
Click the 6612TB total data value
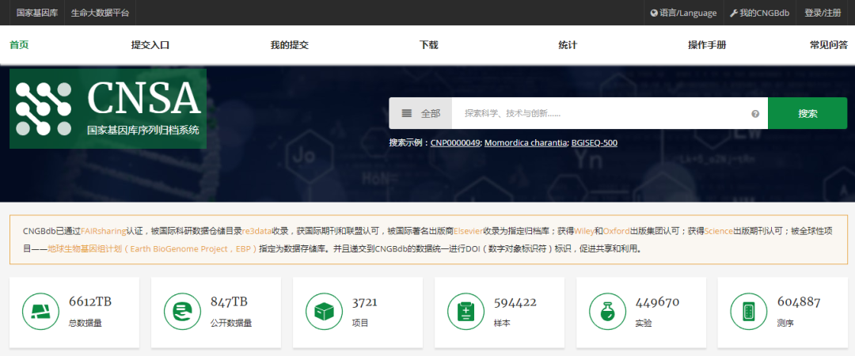[90, 302]
